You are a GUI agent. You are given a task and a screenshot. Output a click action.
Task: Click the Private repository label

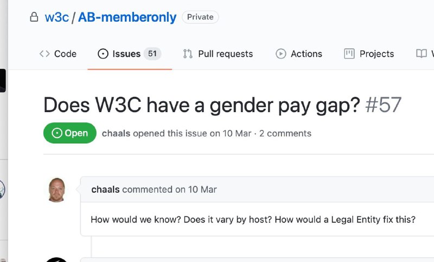coord(200,17)
